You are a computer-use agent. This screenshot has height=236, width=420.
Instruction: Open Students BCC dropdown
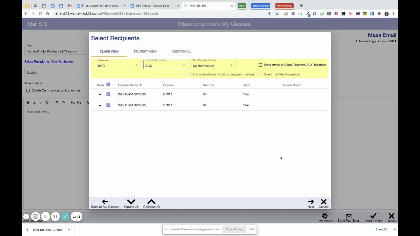[118, 65]
